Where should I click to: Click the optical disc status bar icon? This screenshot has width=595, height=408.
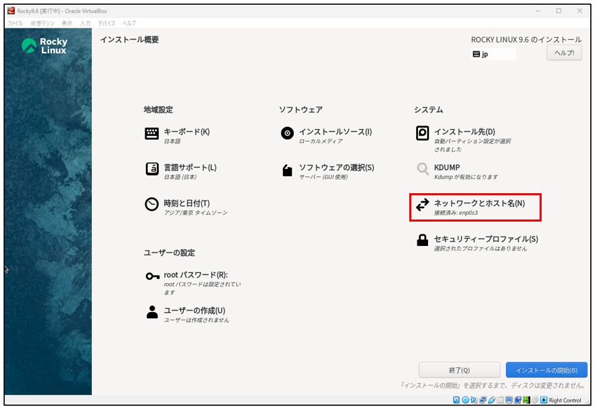point(466,401)
